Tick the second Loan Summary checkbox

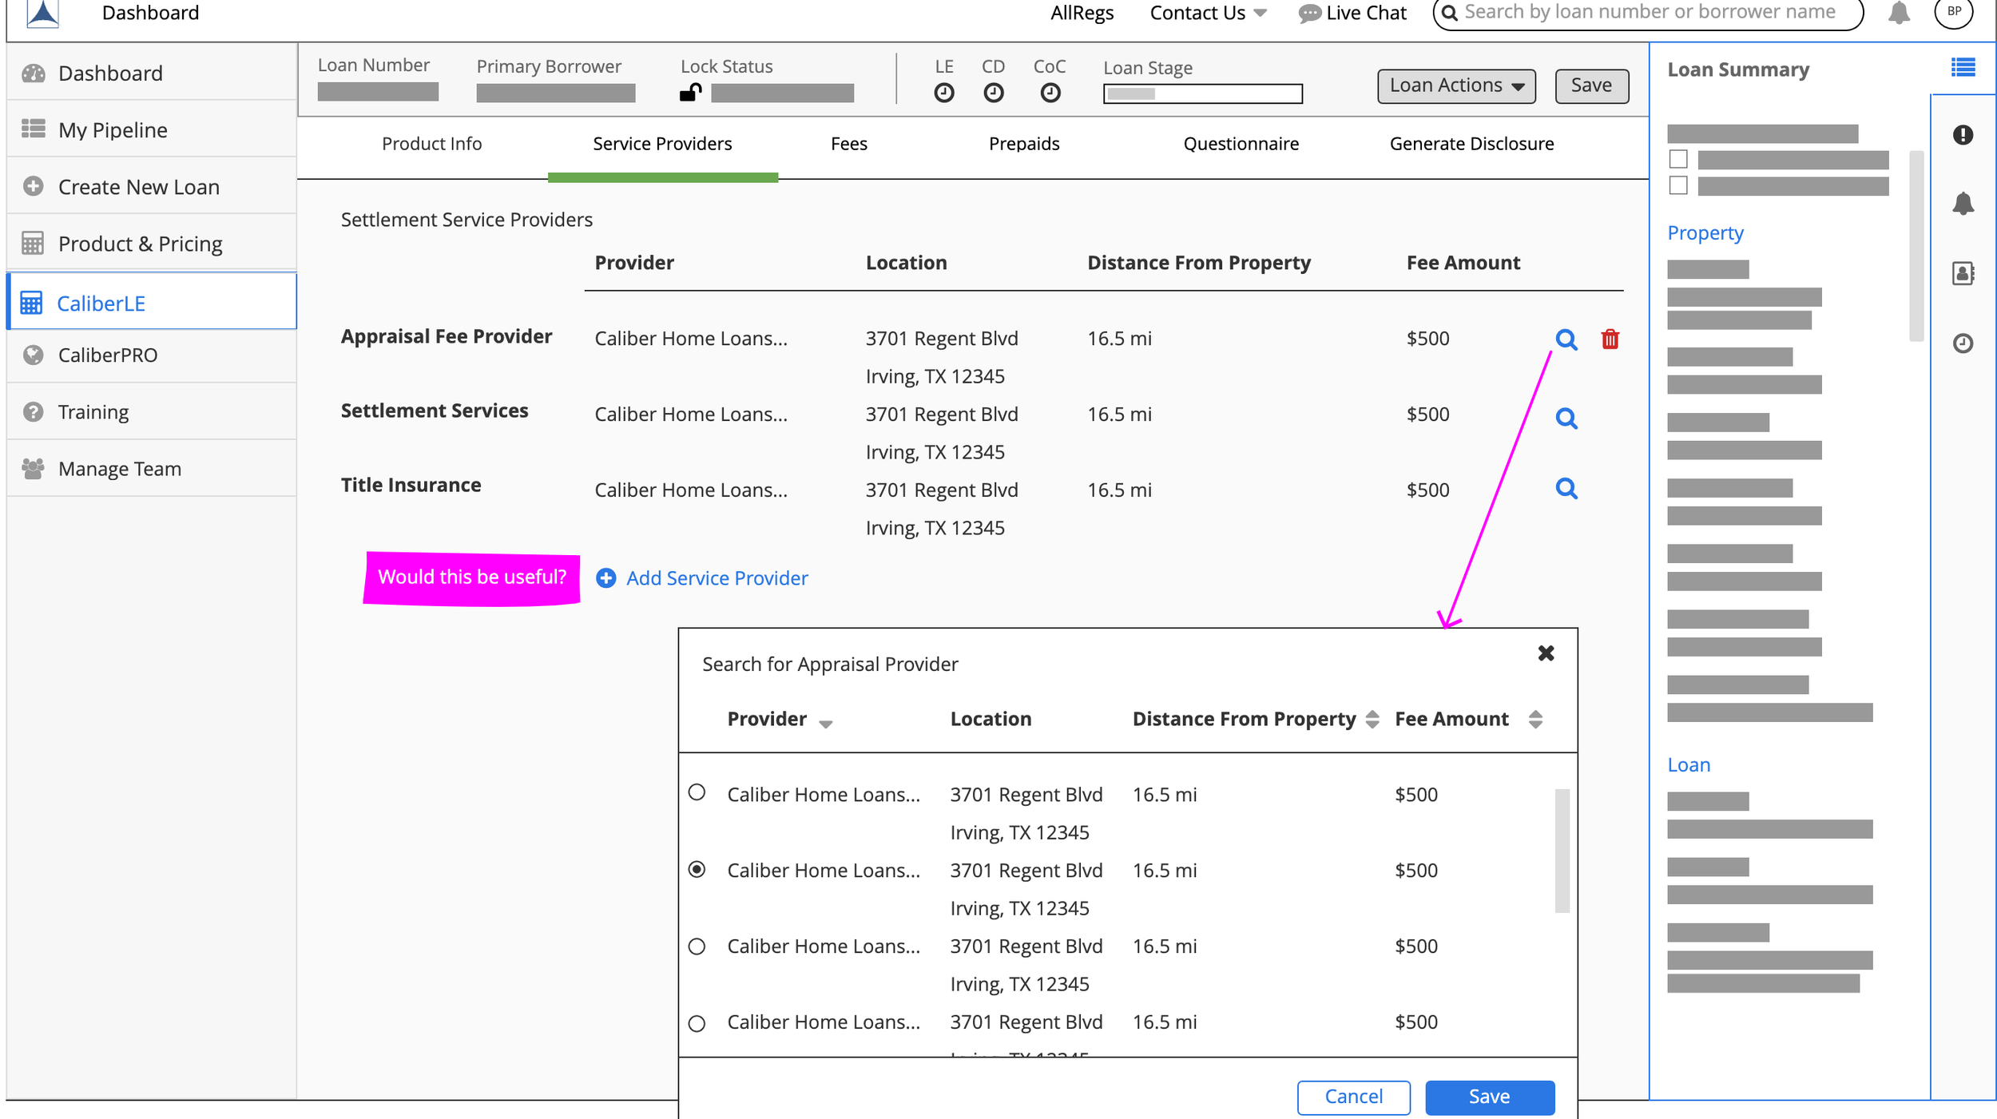[1678, 185]
